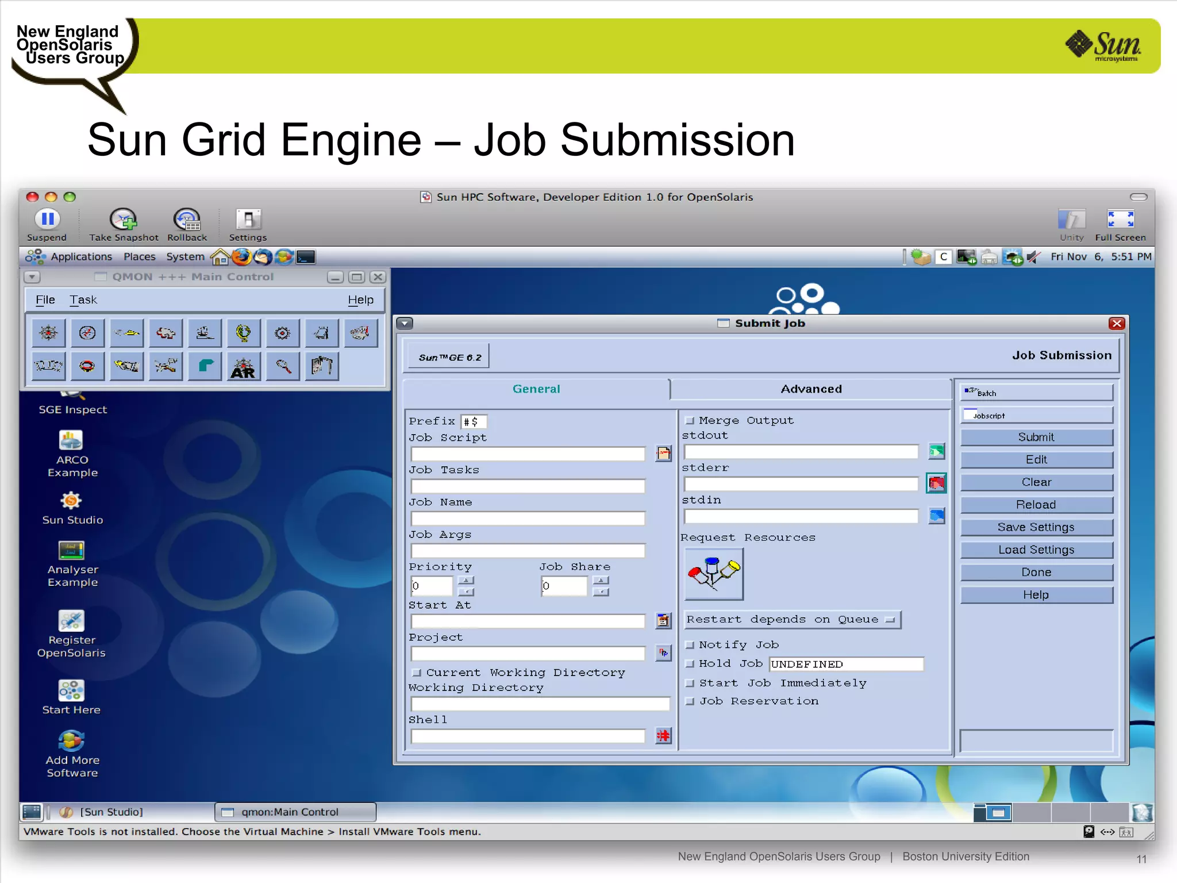Image resolution: width=1177 pixels, height=883 pixels.
Task: Decrease Priority value with down arrow
Action: click(x=466, y=592)
